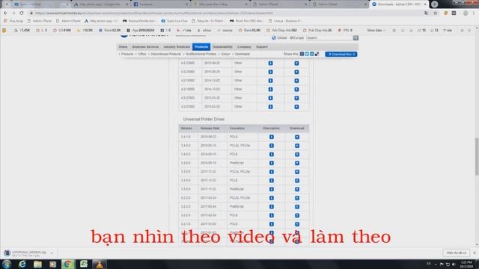The width and height of the screenshot is (479, 269).
Task: Show the QR code share icon
Action: [317, 54]
